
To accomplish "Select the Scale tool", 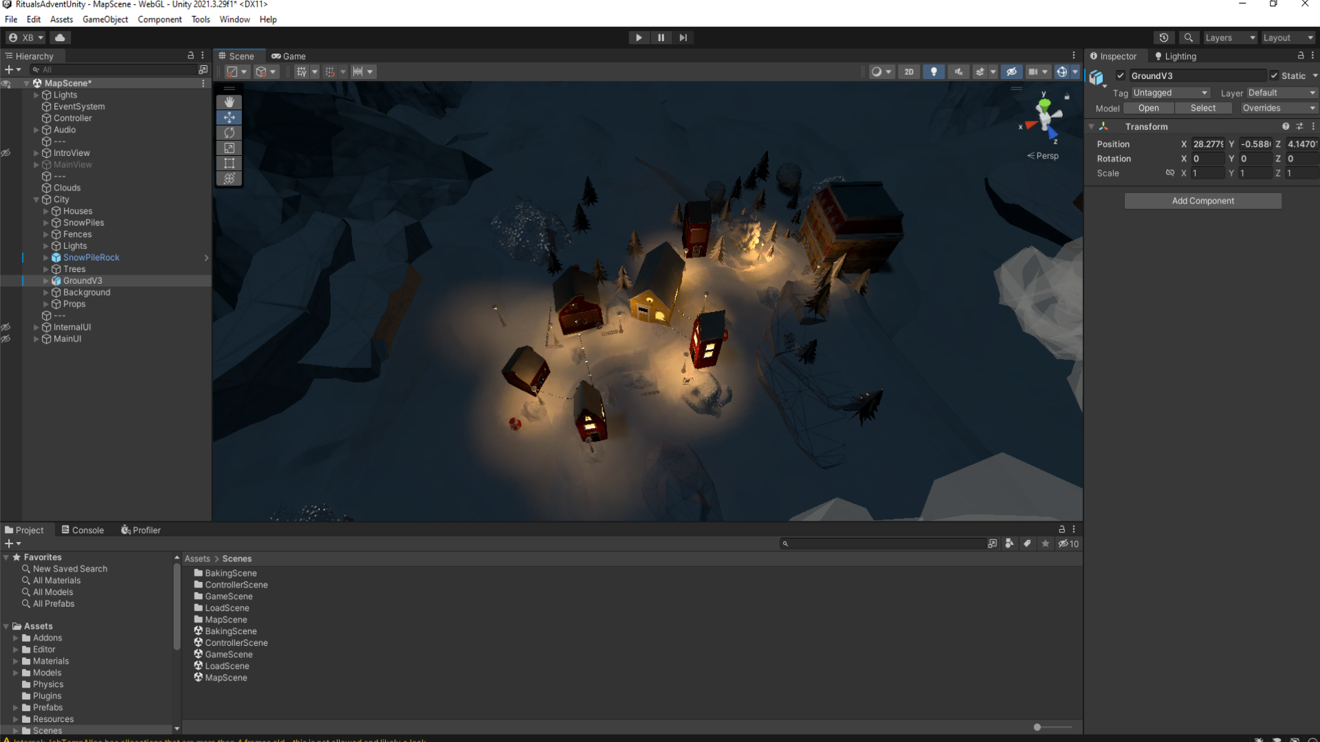I will [229, 148].
